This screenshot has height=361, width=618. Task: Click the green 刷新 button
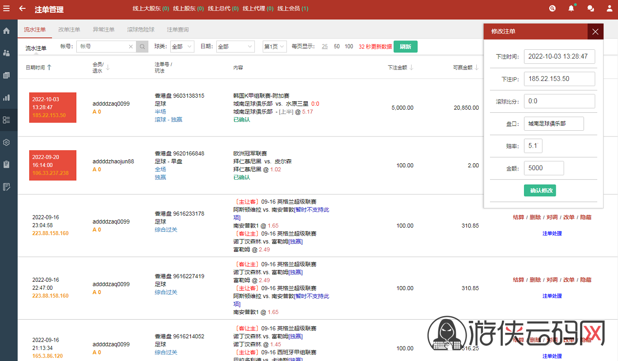tap(405, 47)
